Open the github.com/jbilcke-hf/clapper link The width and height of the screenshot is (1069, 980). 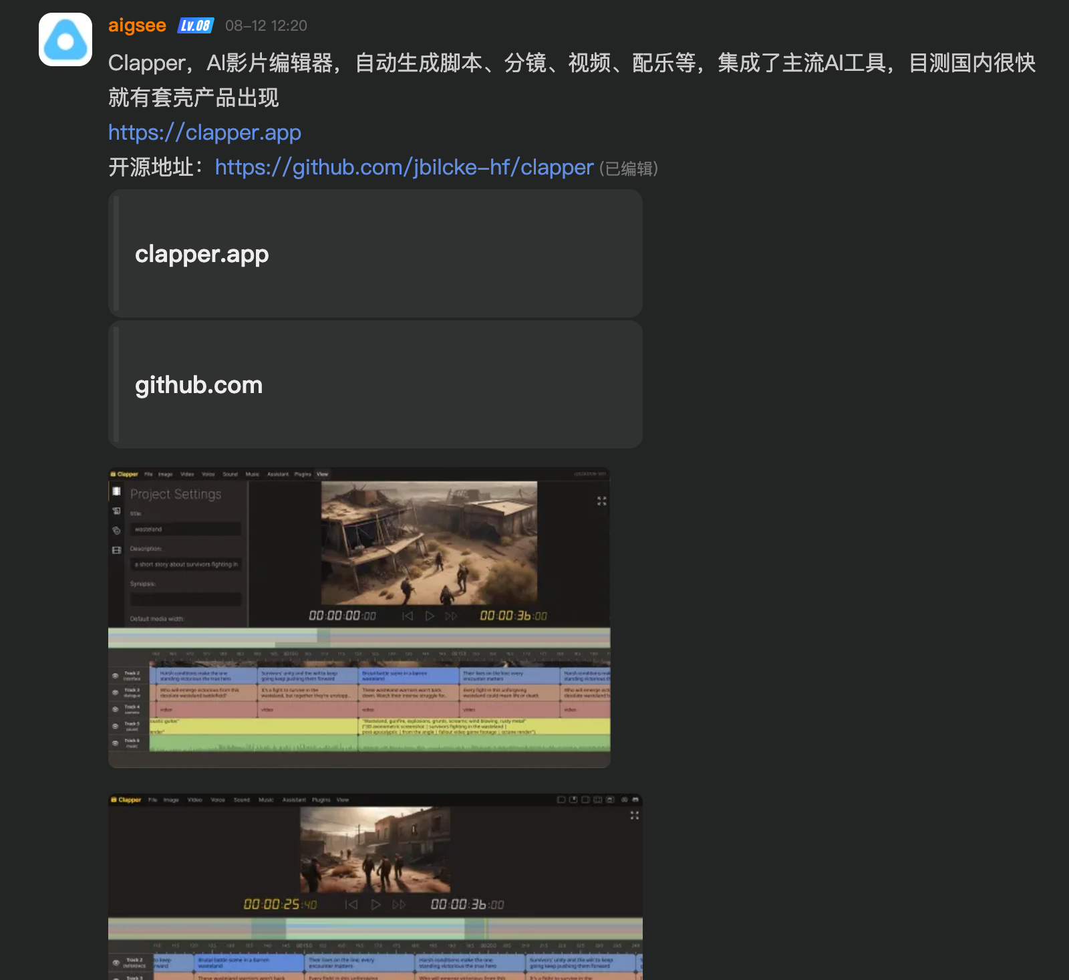(x=404, y=167)
